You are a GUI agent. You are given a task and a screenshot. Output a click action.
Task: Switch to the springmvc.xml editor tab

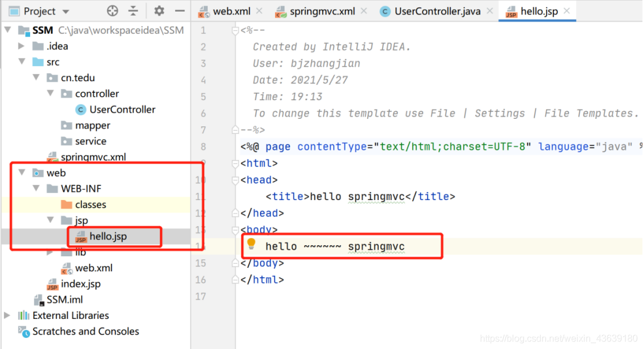point(322,12)
